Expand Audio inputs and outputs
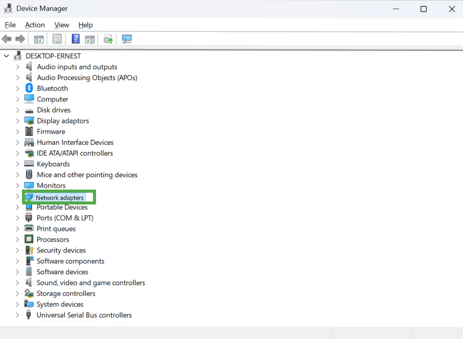The height and width of the screenshot is (339, 463). coord(18,67)
